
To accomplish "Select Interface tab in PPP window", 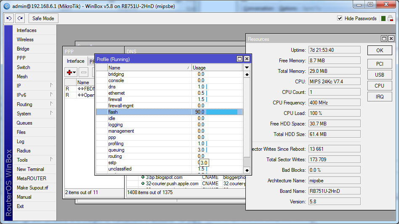I will click(76, 61).
